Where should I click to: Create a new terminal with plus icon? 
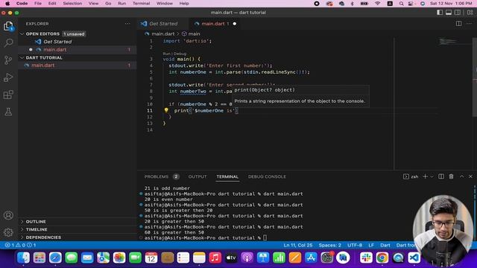[x=425, y=176]
